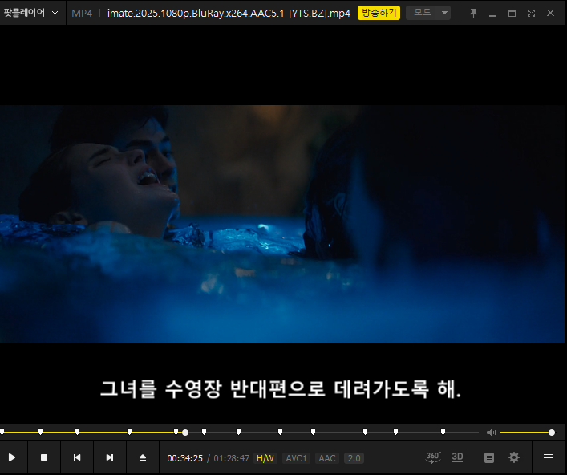Pin the window always on top

pos(473,14)
